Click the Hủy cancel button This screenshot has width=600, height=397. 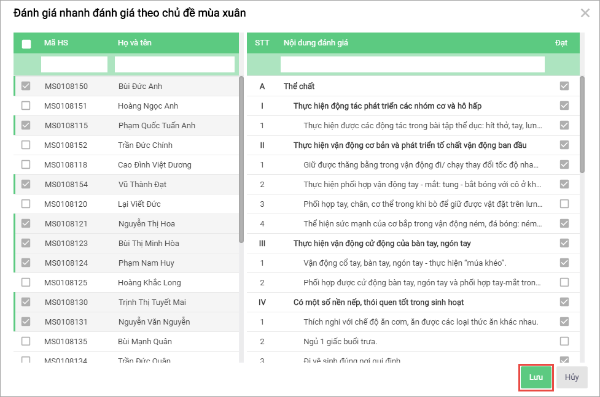572,377
